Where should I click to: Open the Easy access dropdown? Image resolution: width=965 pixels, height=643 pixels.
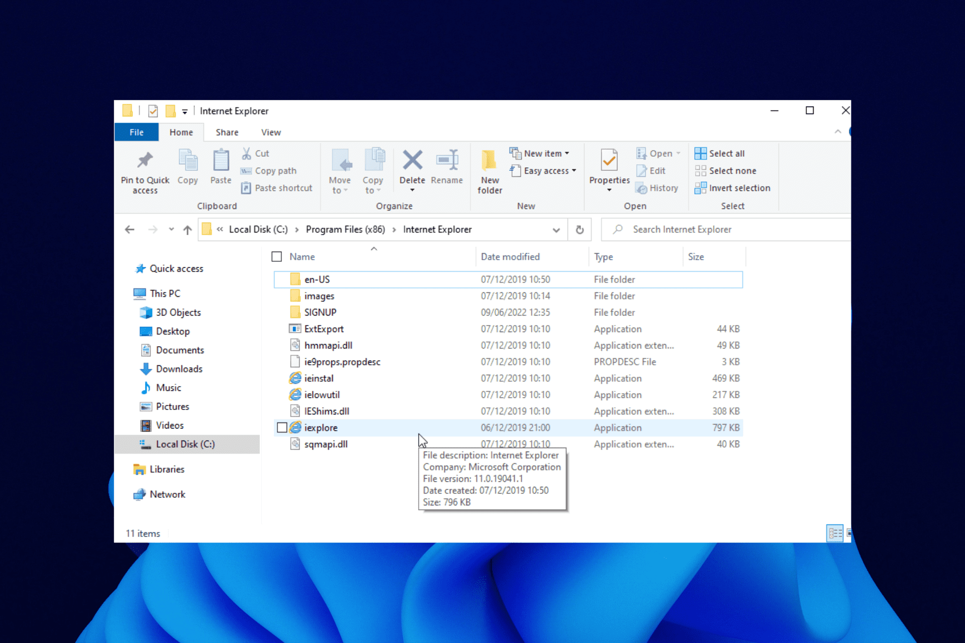[x=543, y=171]
